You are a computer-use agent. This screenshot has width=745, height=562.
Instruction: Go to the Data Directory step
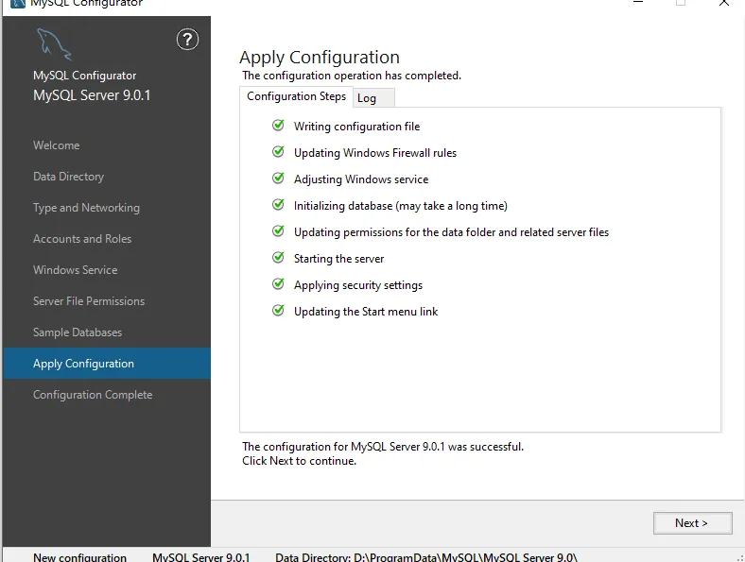(x=68, y=177)
